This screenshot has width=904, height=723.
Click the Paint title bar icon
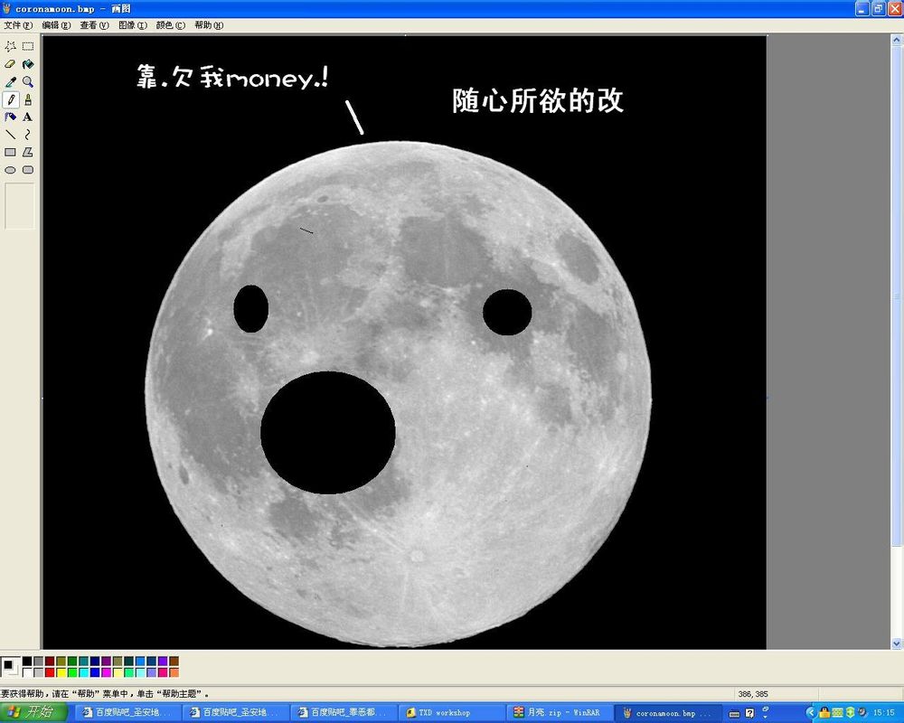[x=7, y=8]
